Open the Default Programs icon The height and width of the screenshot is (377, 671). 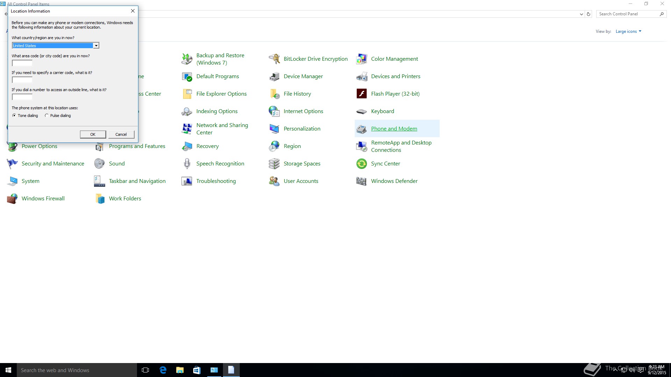click(x=187, y=76)
